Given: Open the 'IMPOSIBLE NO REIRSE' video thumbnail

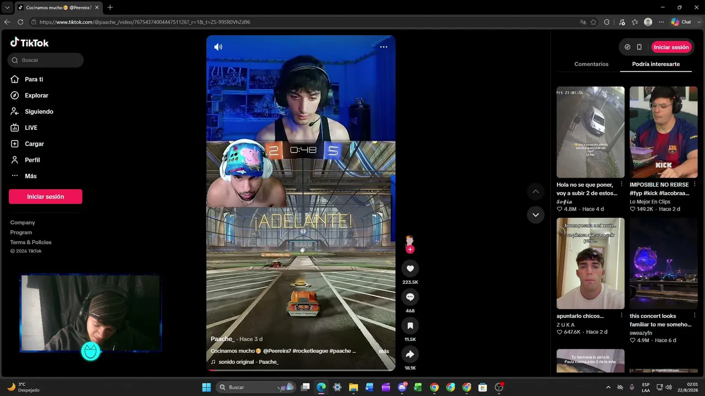Looking at the screenshot, I should (x=664, y=132).
